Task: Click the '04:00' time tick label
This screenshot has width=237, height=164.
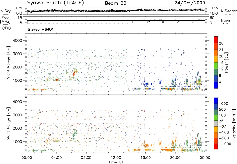Action: (x=56, y=158)
